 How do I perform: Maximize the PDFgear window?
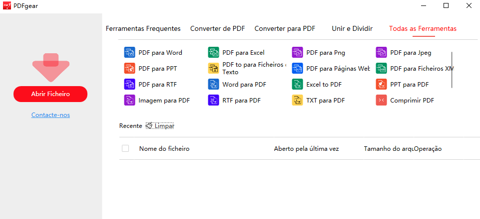[x=446, y=5]
